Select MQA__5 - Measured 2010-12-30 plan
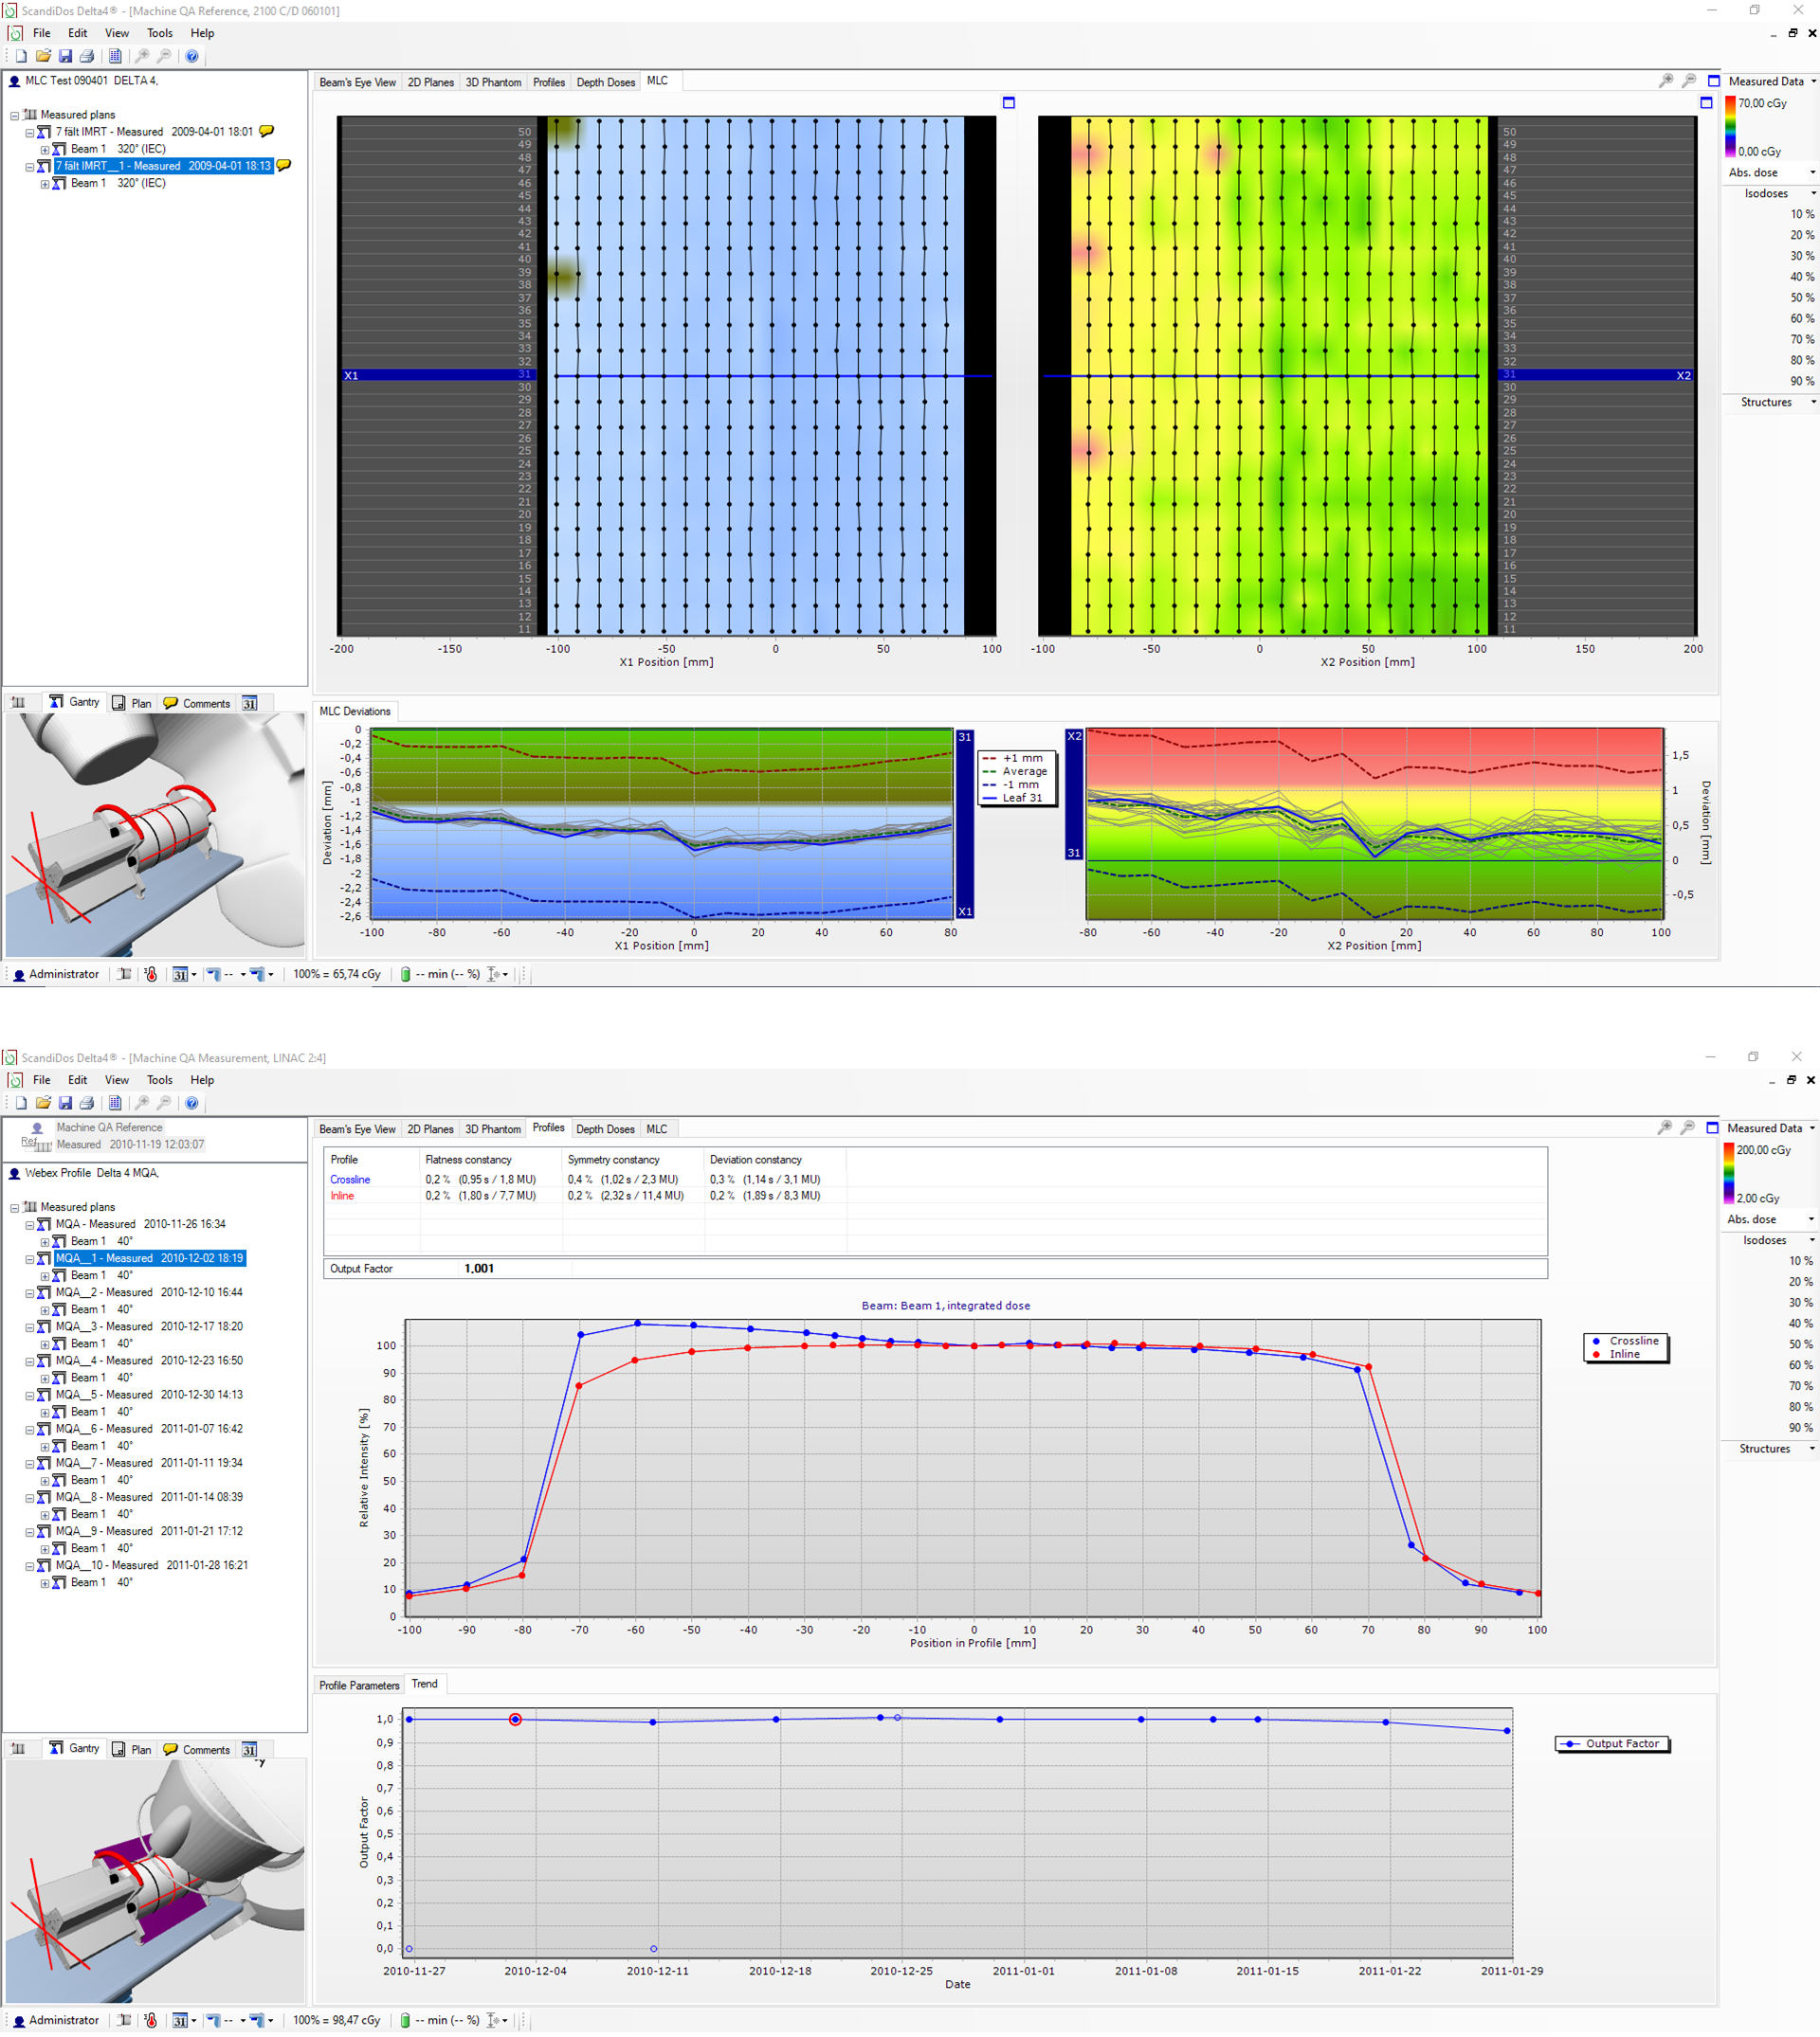The width and height of the screenshot is (1820, 2037). 148,1395
